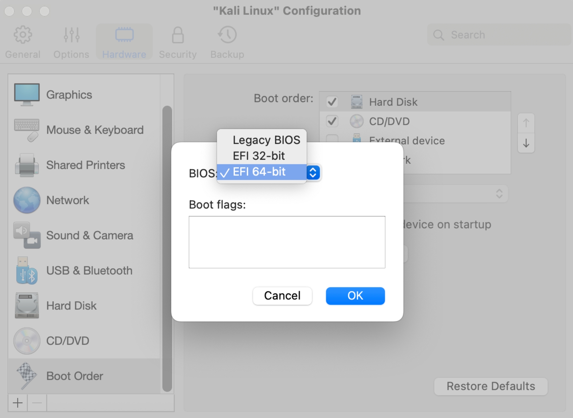
Task: Click the sidebar vertical scrollbar
Action: 167,248
